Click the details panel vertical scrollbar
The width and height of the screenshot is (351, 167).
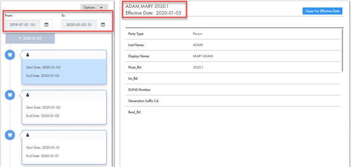click(343, 50)
